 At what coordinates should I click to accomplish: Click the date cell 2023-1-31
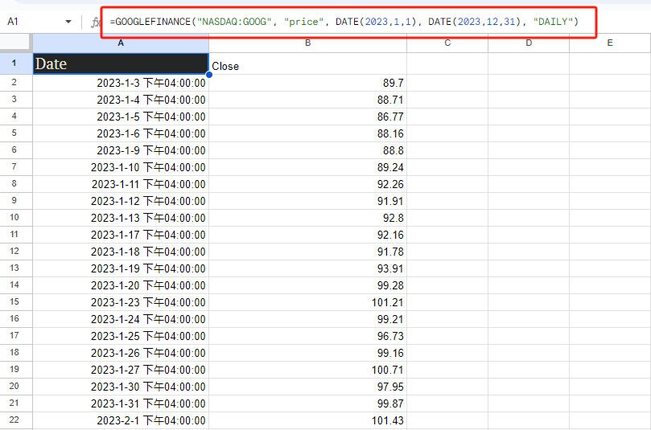pyautogui.click(x=121, y=403)
